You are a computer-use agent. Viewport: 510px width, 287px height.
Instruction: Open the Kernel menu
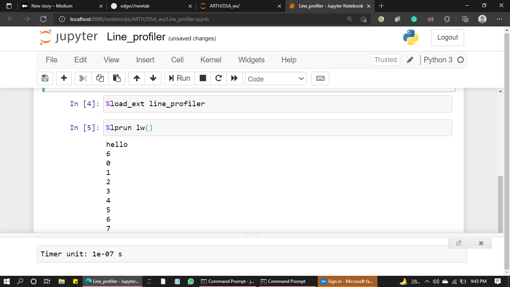211,60
